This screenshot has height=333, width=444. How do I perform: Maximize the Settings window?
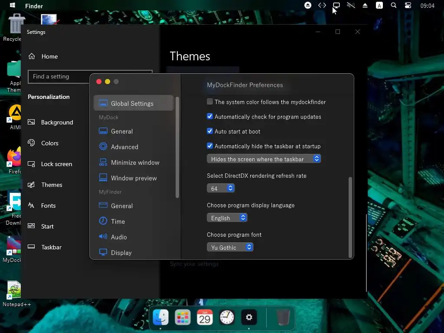pos(337,32)
